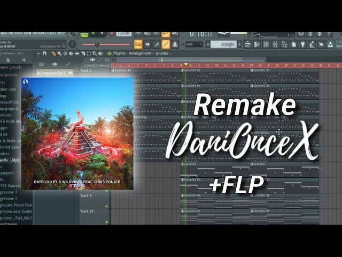Open the playlist view from the toolbar

click(247, 44)
